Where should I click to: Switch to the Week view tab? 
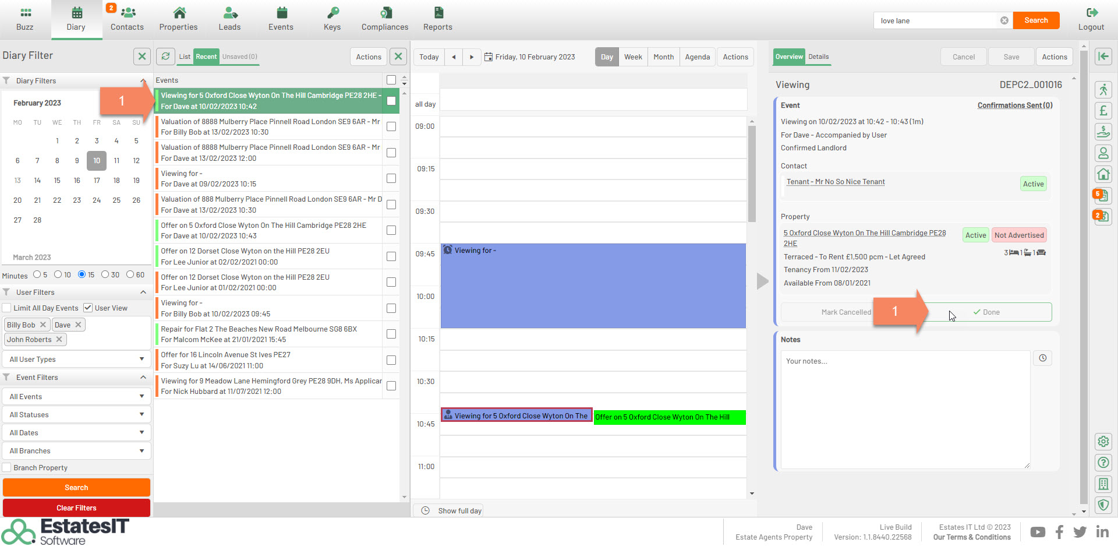(x=633, y=57)
